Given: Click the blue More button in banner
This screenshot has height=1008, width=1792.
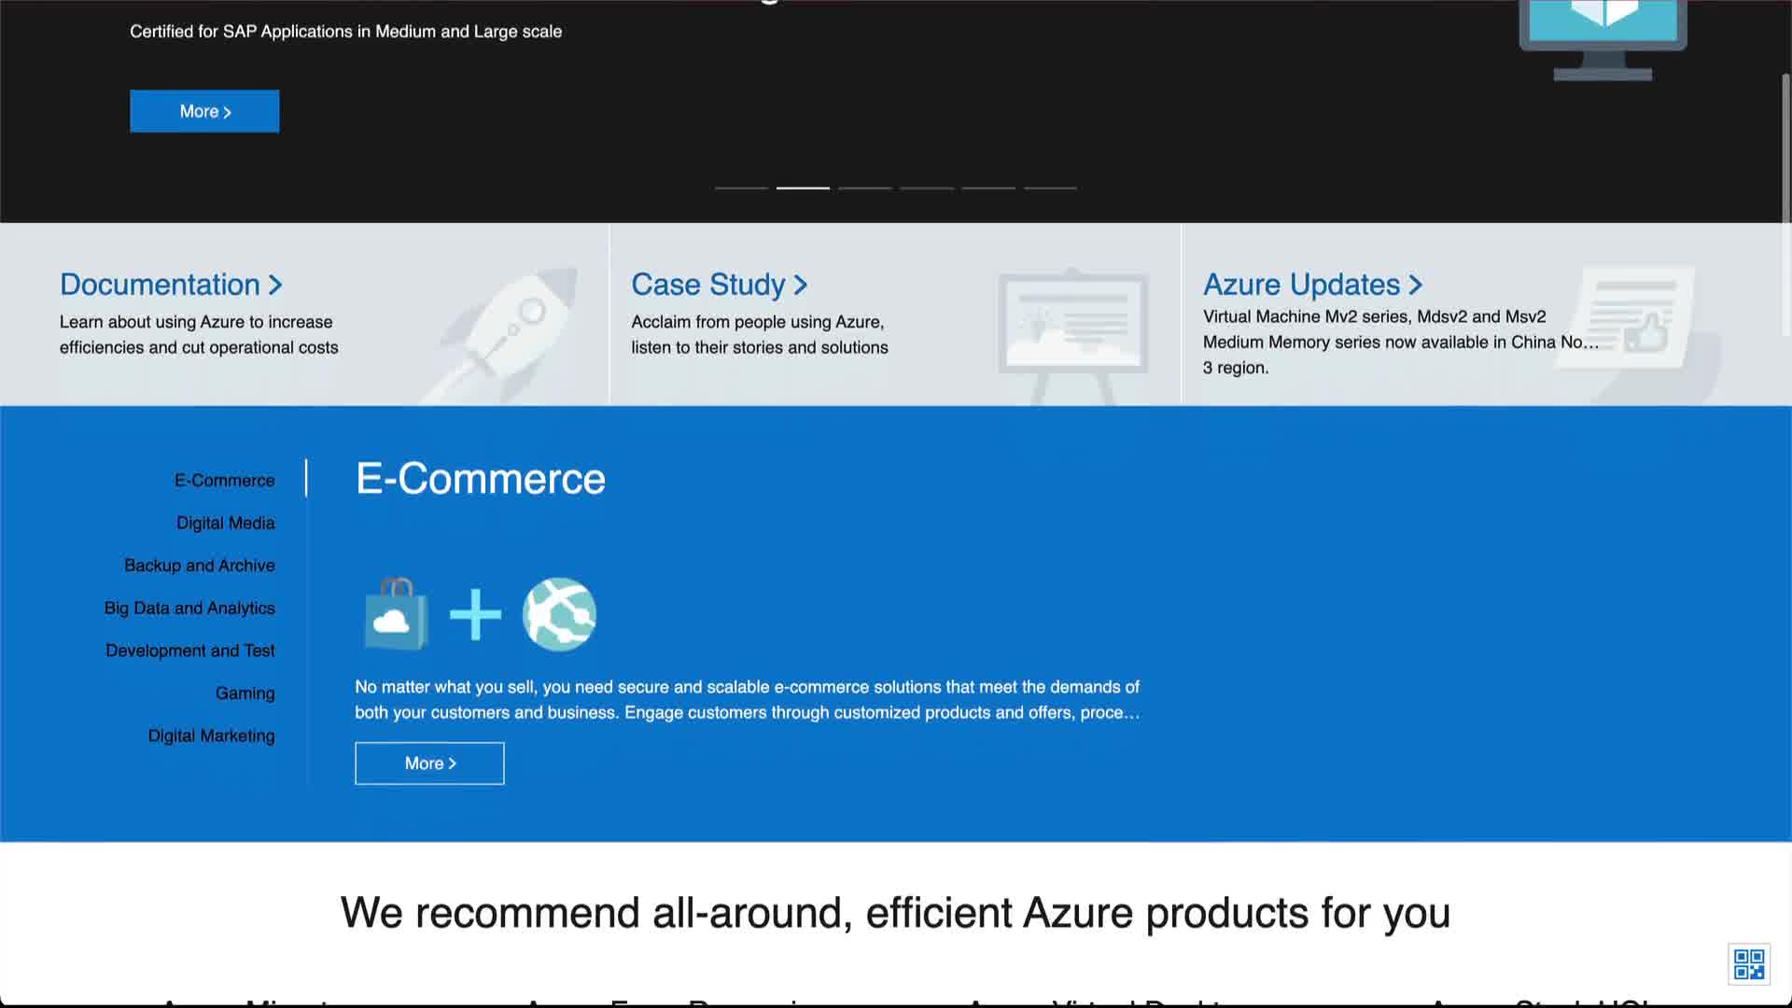Looking at the screenshot, I should tap(204, 111).
